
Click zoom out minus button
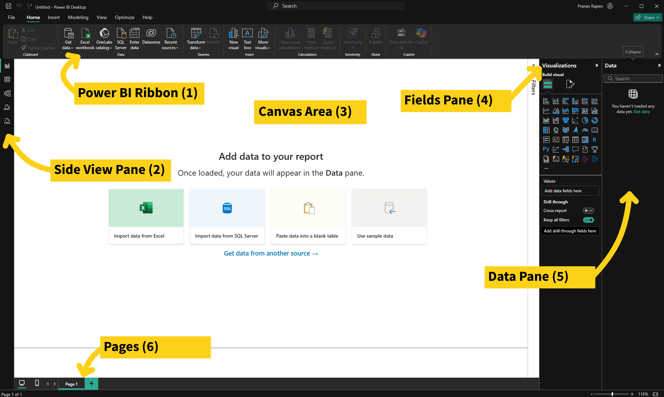click(x=592, y=394)
